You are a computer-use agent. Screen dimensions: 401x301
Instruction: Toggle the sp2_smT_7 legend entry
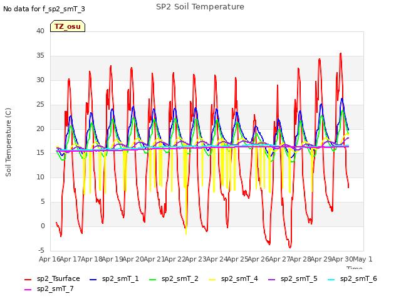tap(49, 288)
